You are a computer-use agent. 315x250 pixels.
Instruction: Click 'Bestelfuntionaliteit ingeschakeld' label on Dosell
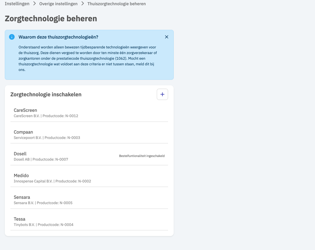tap(142, 156)
